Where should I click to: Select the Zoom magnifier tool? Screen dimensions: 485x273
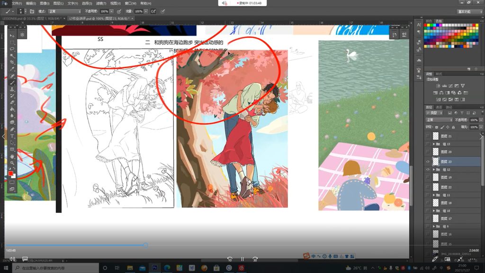(12, 163)
